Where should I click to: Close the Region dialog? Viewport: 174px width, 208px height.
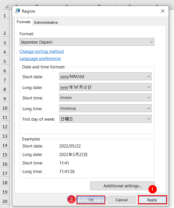(x=163, y=11)
